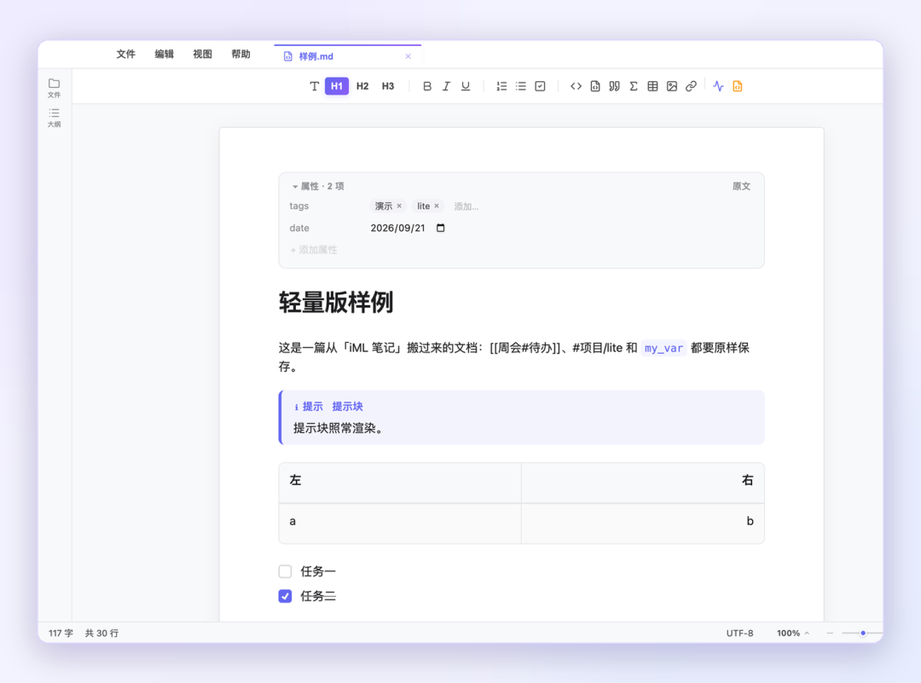
Task: Insert inline code with angle brackets icon
Action: tap(576, 86)
